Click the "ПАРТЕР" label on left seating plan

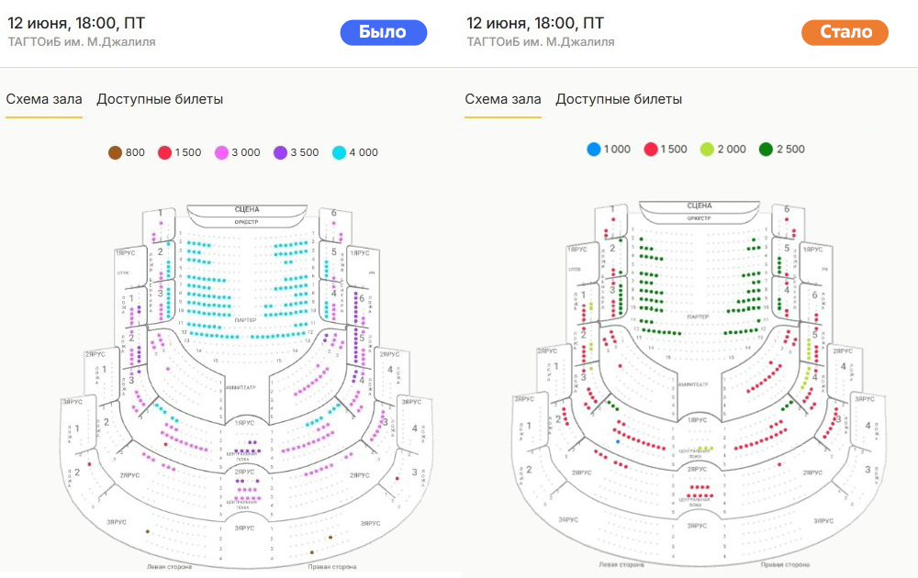tap(245, 320)
